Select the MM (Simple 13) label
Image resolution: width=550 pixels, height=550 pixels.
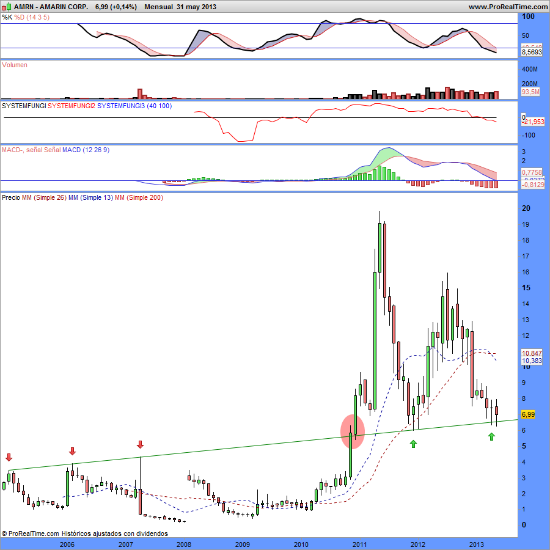[91, 197]
